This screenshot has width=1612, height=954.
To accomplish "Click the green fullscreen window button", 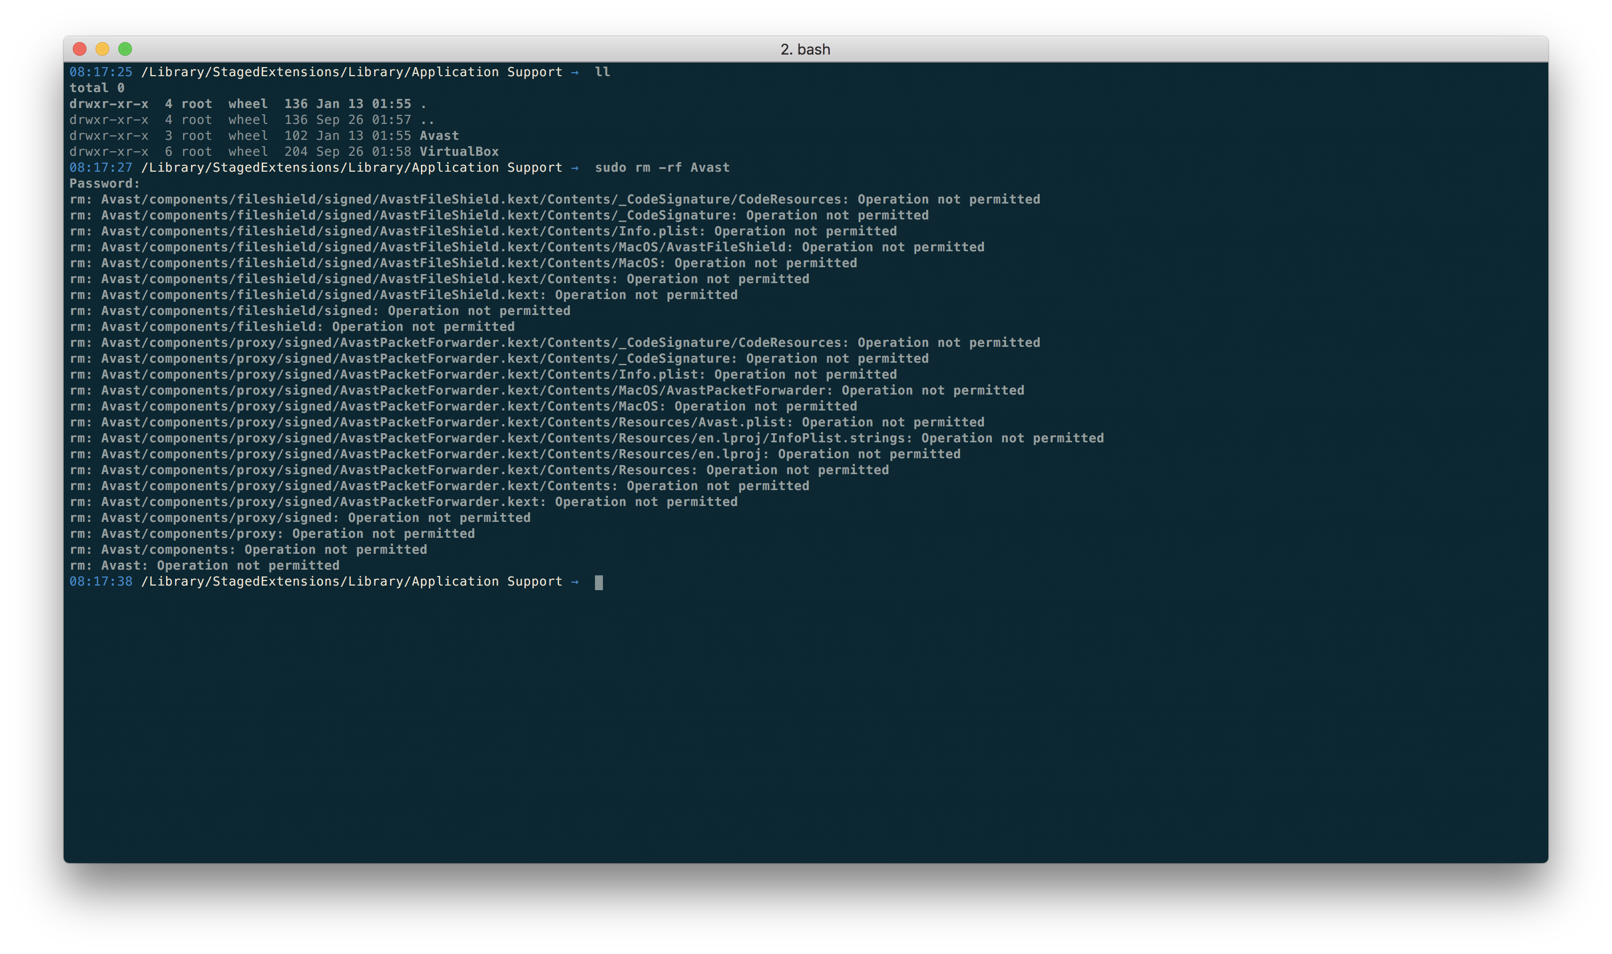I will [125, 49].
